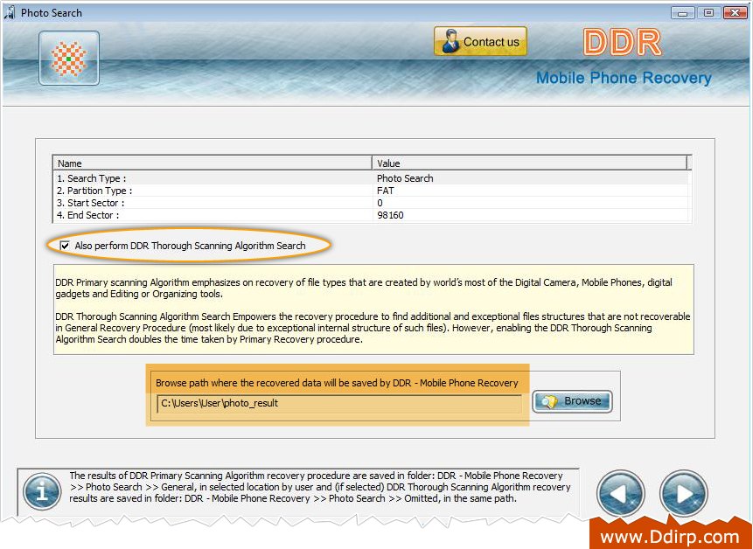Select the '1. Search Type :' row
The width and height of the screenshot is (753, 549).
tap(370, 178)
